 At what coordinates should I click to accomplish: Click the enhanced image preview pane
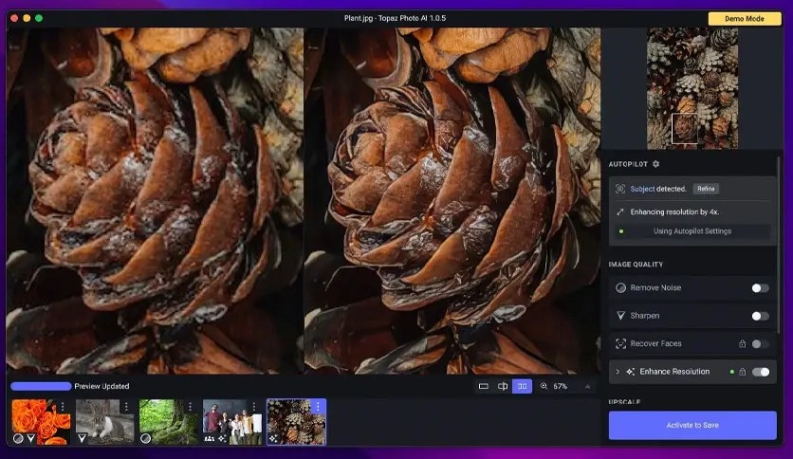(x=452, y=201)
